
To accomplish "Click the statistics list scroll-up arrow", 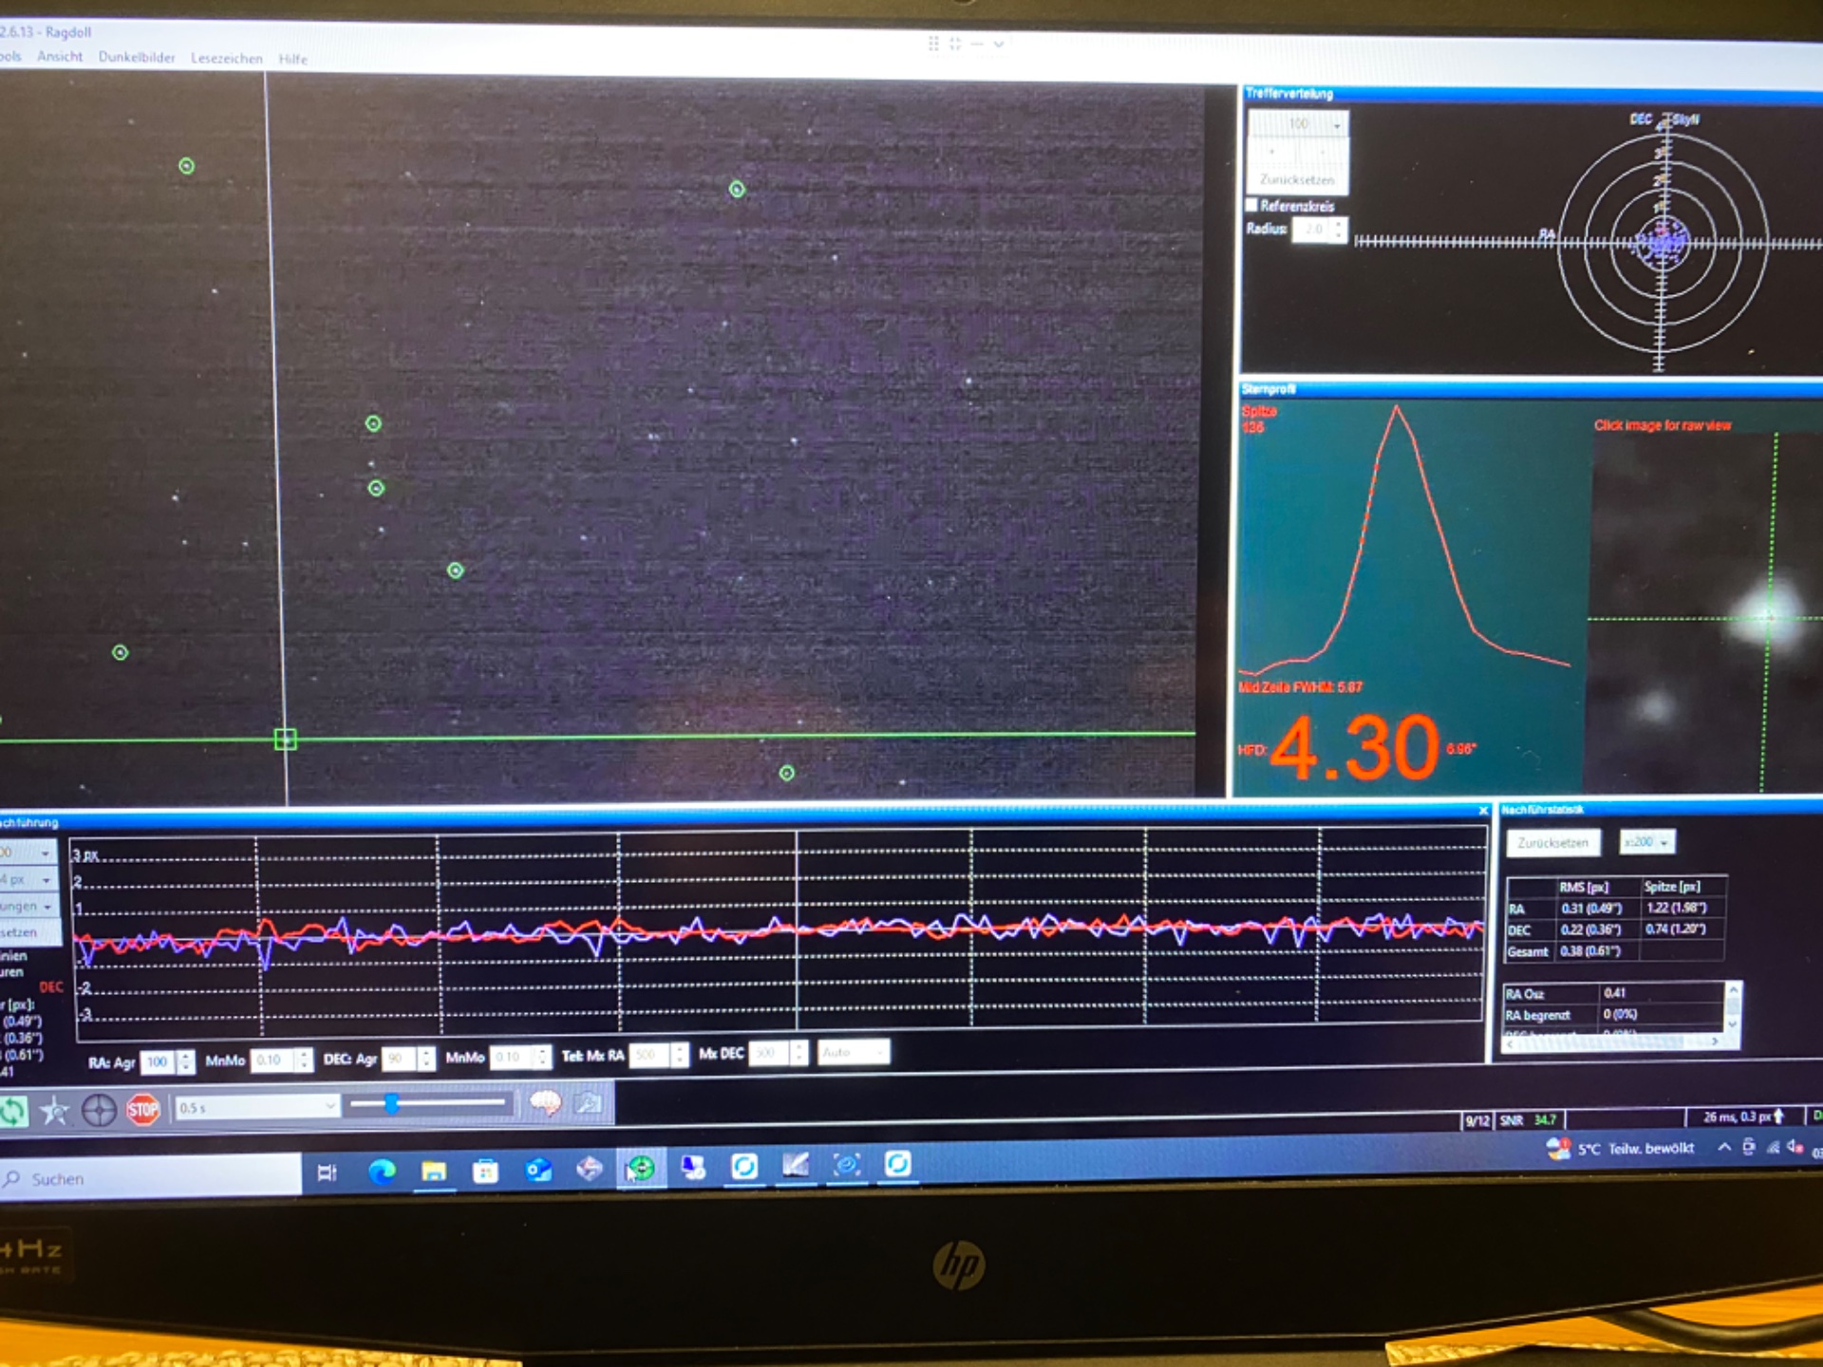I will [1733, 989].
